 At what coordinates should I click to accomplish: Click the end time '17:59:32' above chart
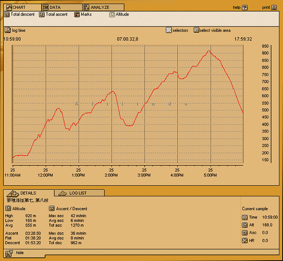point(243,39)
